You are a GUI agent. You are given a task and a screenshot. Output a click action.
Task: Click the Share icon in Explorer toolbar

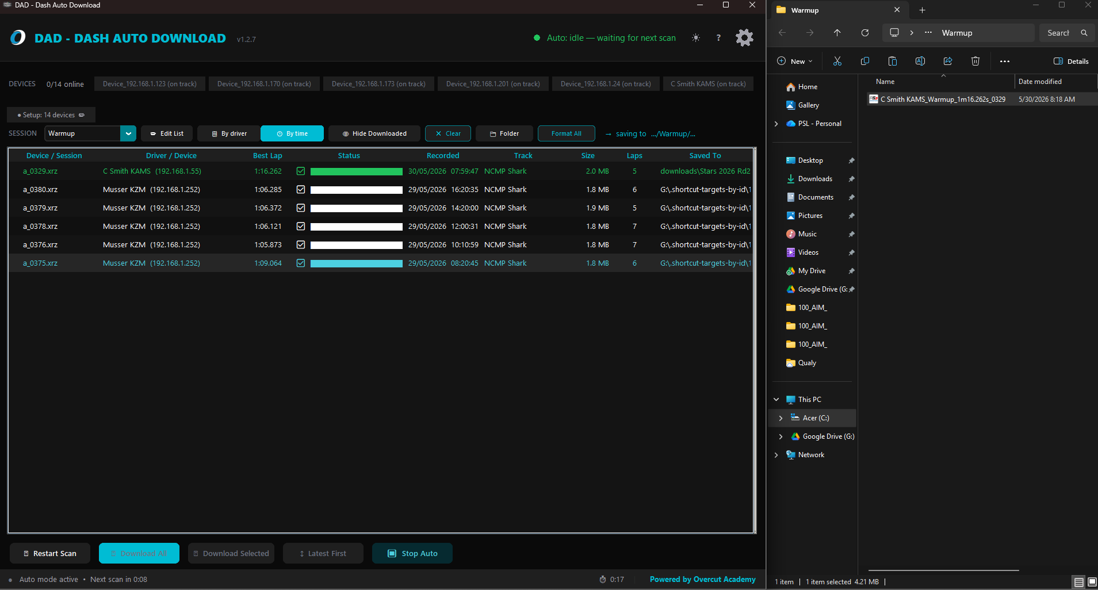(948, 61)
